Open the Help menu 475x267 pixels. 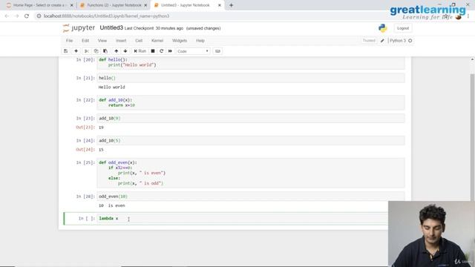[200, 41]
